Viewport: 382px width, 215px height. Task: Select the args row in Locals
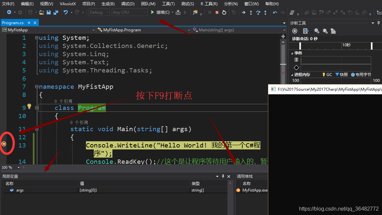click(x=115, y=190)
